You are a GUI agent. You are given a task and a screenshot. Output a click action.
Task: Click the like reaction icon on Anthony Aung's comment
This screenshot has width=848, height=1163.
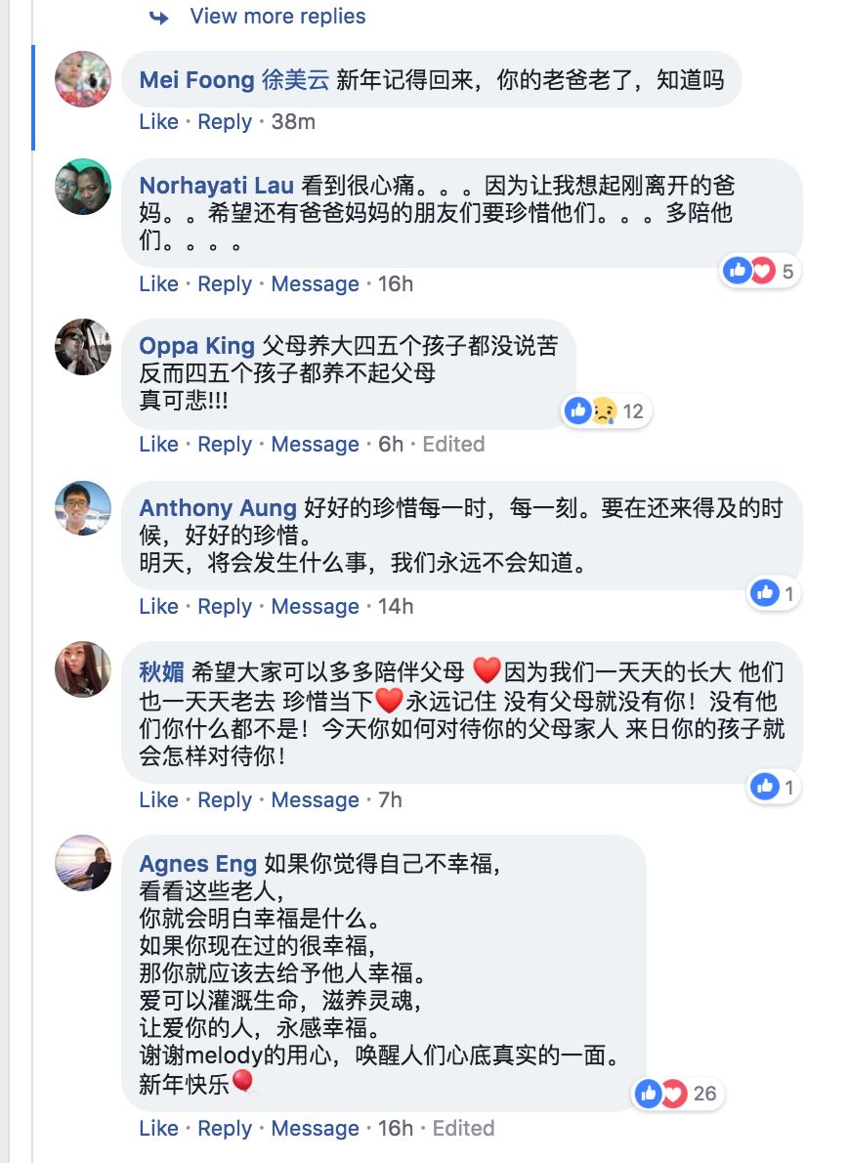(x=765, y=593)
